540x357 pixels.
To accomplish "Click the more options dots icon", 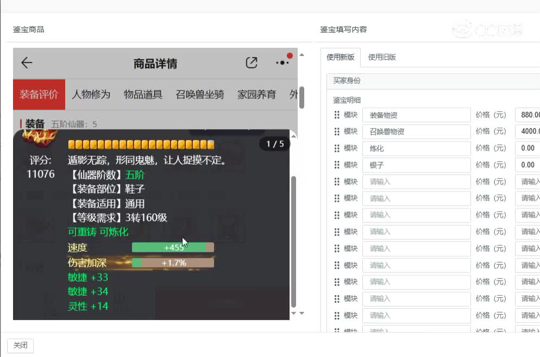I will 282,63.
